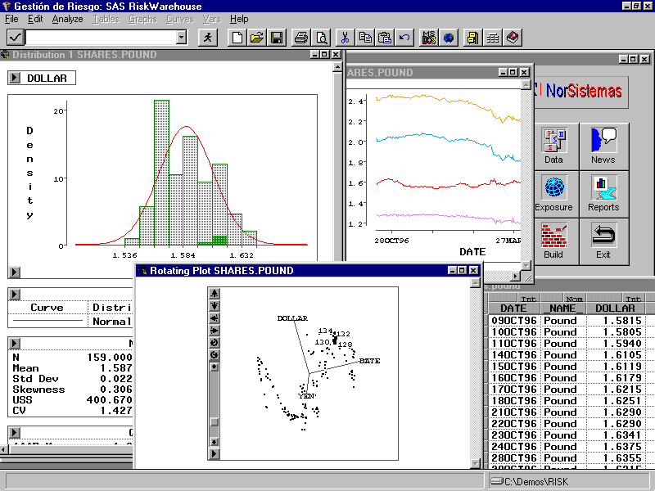This screenshot has height=491, width=655.
Task: Expand the arrow menu beside DOLLAR
Action: [14, 79]
